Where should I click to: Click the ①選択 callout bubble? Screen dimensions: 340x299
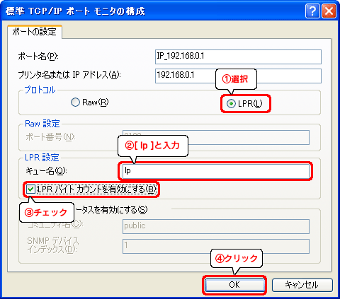[x=236, y=79]
